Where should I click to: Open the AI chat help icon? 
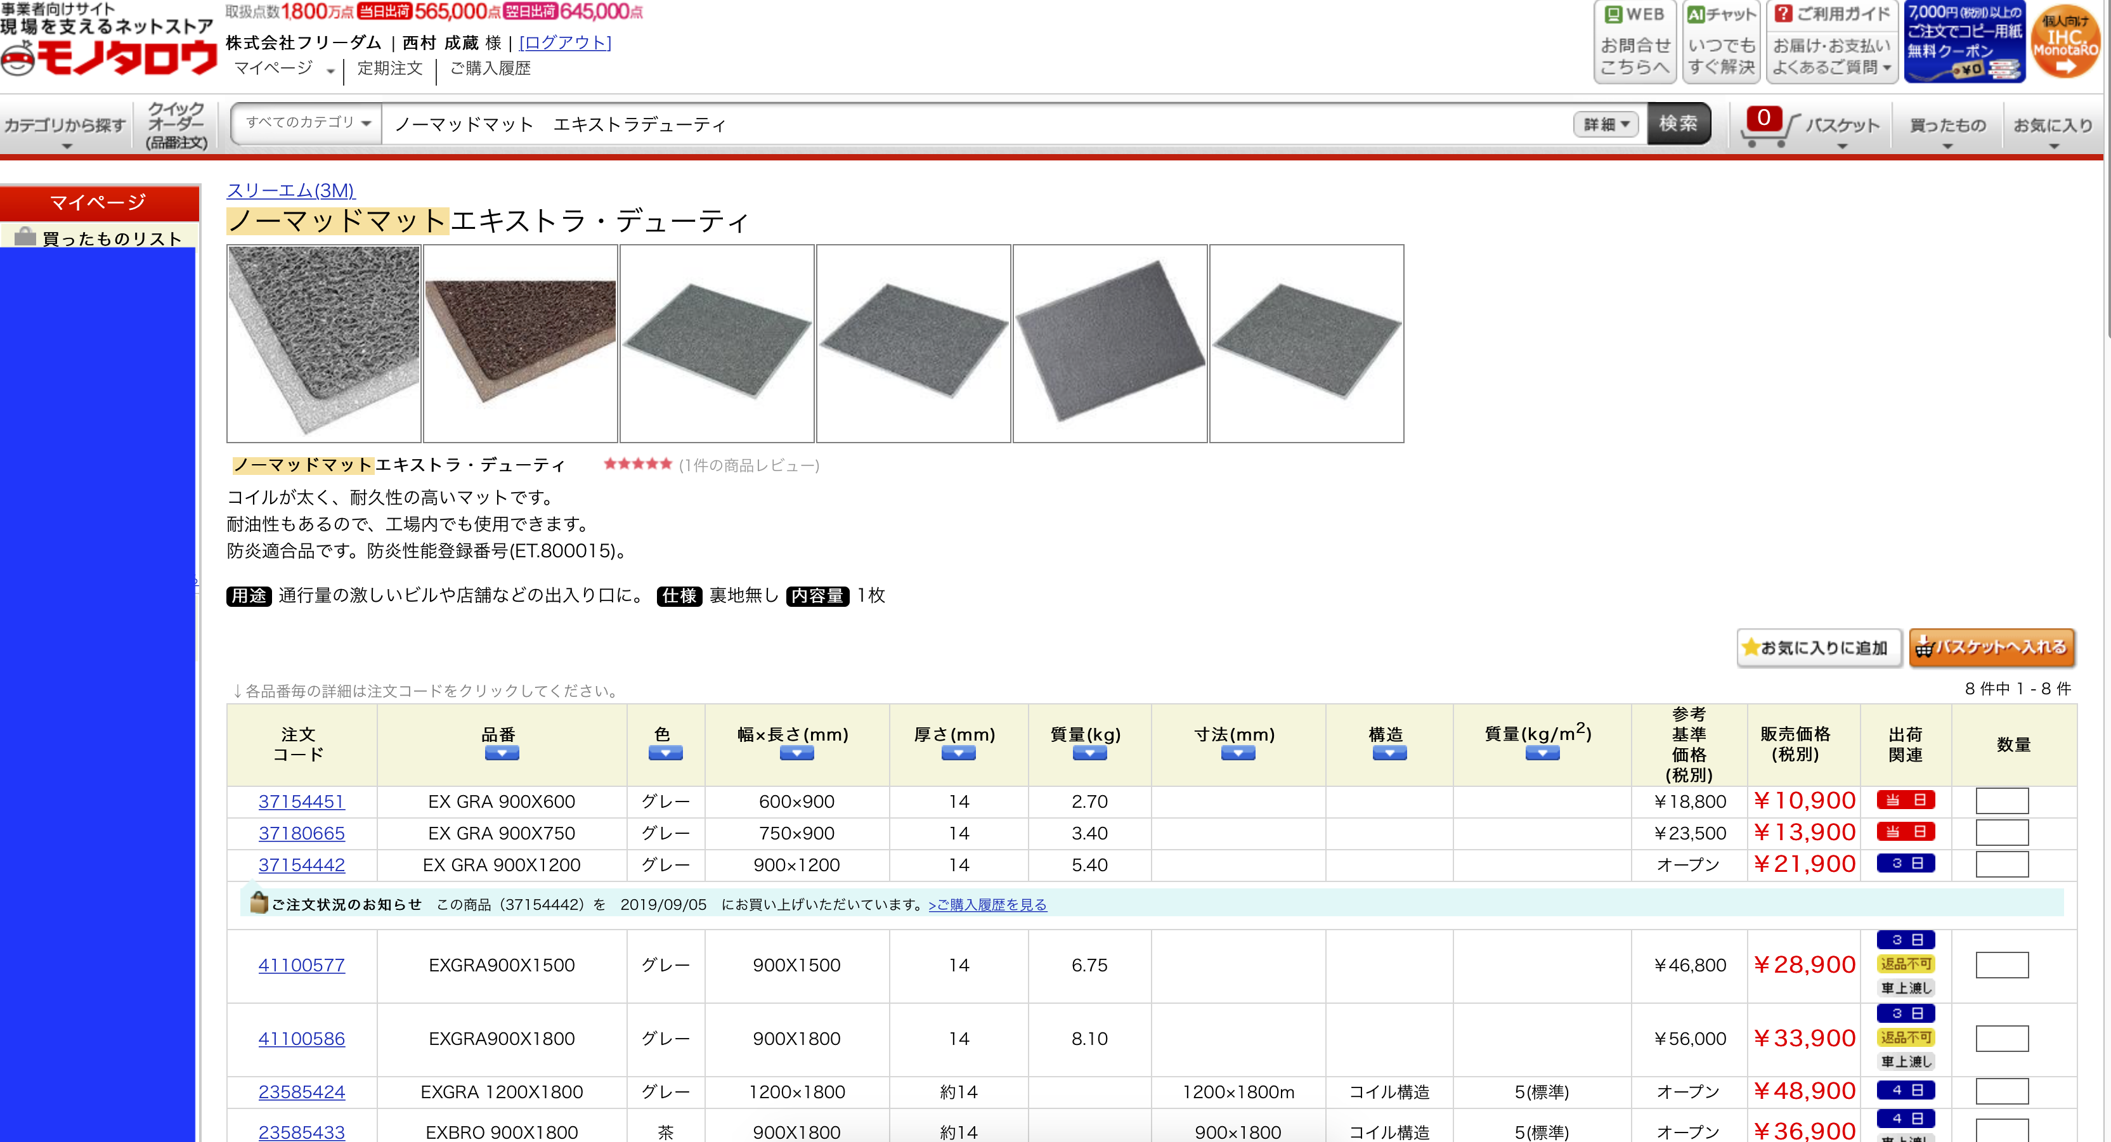[1721, 41]
